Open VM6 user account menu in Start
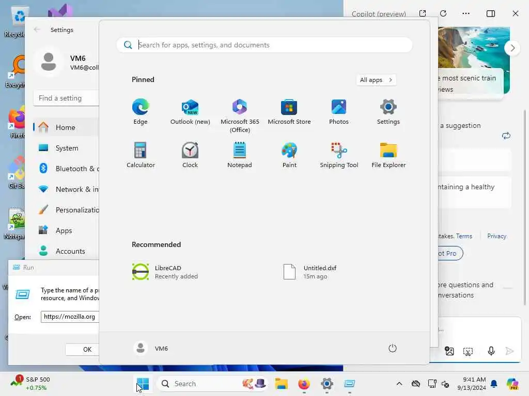 (150, 348)
